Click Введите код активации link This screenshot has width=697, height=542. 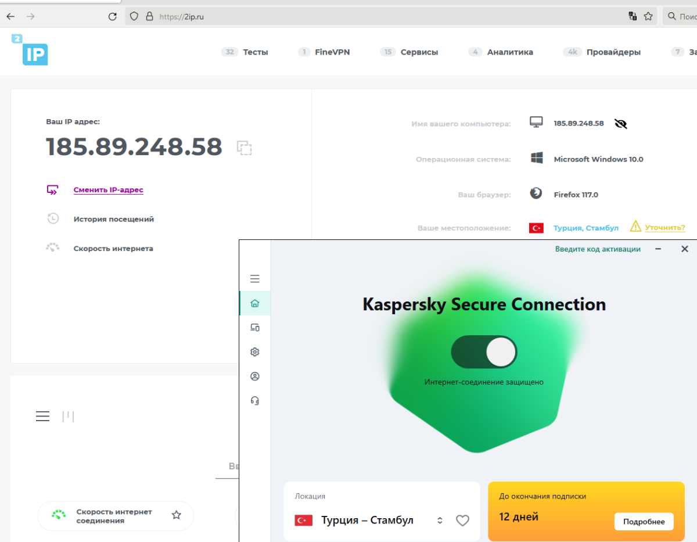(598, 249)
